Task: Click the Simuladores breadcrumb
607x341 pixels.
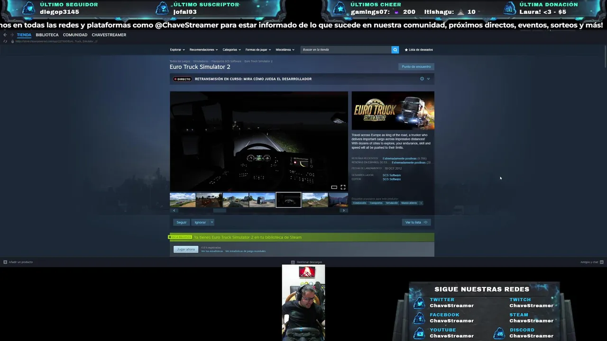Action: (201, 61)
